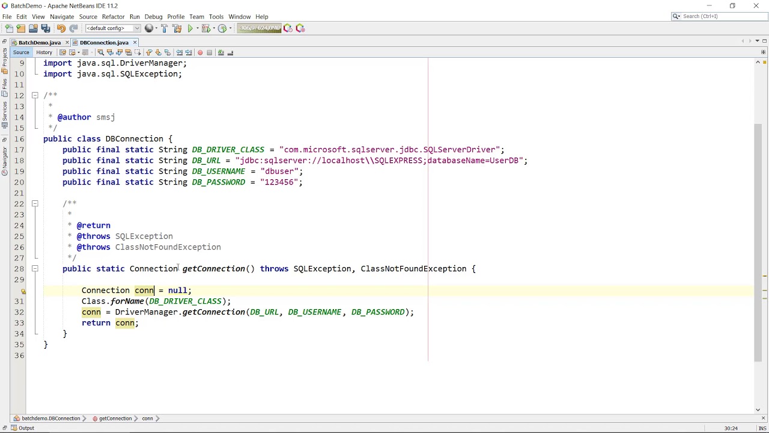Redo the last undone edit
This screenshot has height=433, width=769.
(x=73, y=28)
